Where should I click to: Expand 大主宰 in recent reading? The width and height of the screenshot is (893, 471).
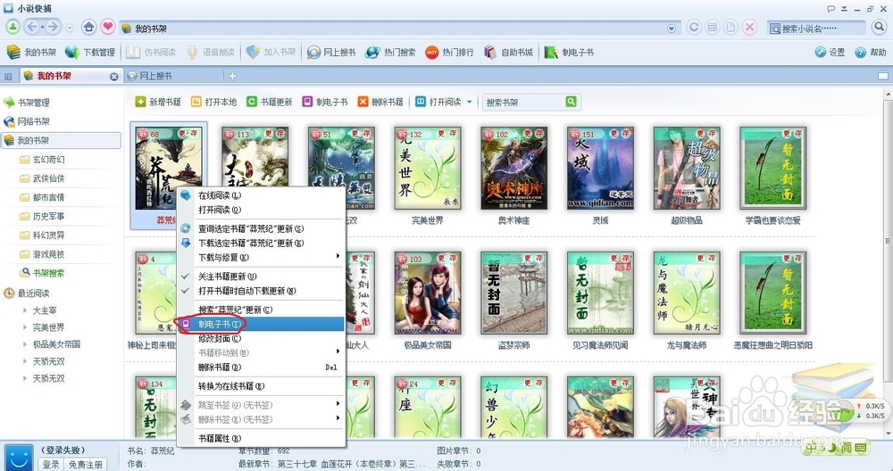tap(25, 310)
